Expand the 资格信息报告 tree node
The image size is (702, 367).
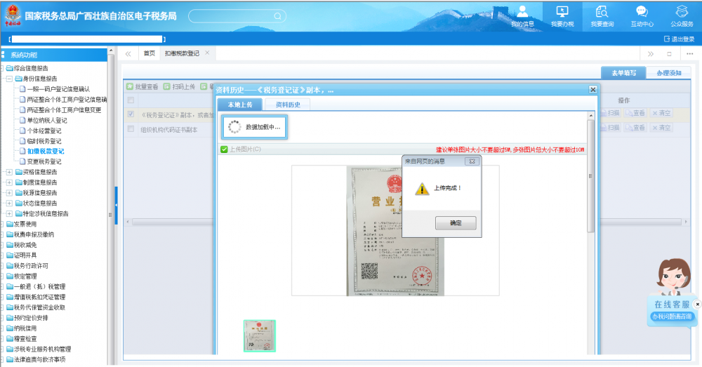(x=9, y=172)
